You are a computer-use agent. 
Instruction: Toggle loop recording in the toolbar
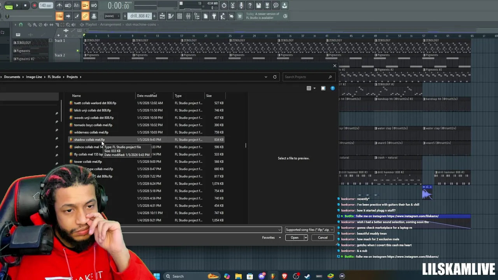(94, 5)
